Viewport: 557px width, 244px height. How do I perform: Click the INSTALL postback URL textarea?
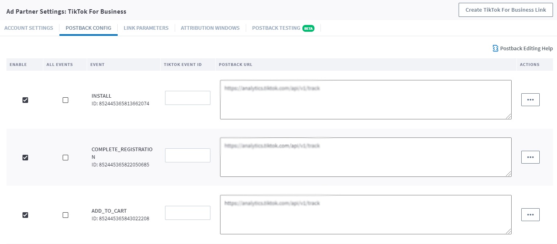pyautogui.click(x=366, y=100)
